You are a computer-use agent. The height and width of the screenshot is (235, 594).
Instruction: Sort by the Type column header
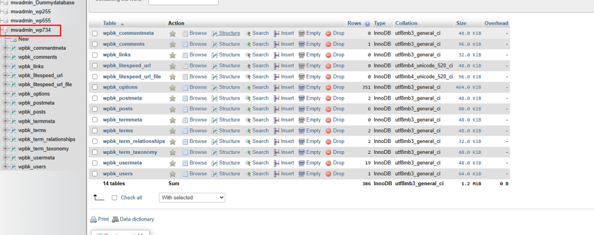point(379,23)
